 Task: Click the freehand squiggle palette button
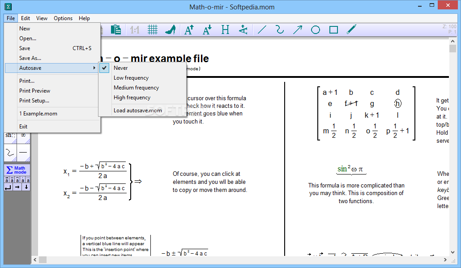tap(10, 153)
